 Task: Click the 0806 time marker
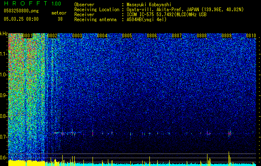coord(152,36)
